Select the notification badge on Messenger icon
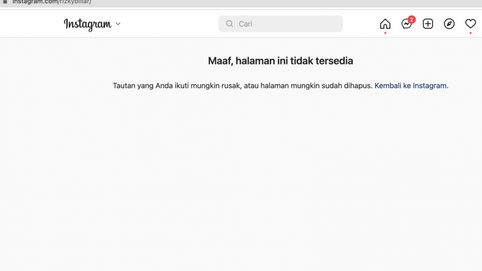The height and width of the screenshot is (271, 482). (411, 19)
